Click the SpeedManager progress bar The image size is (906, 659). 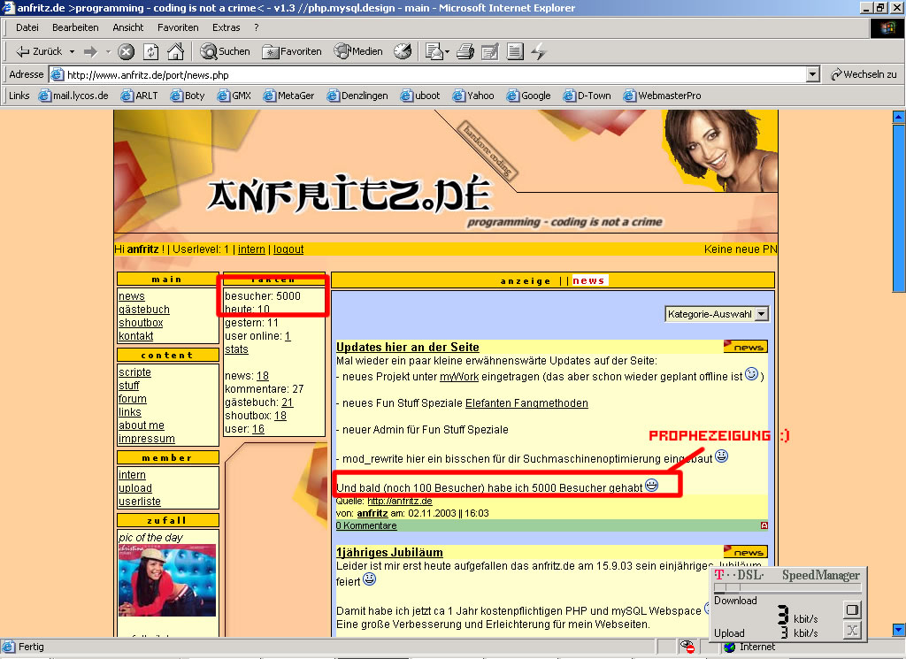(x=787, y=588)
